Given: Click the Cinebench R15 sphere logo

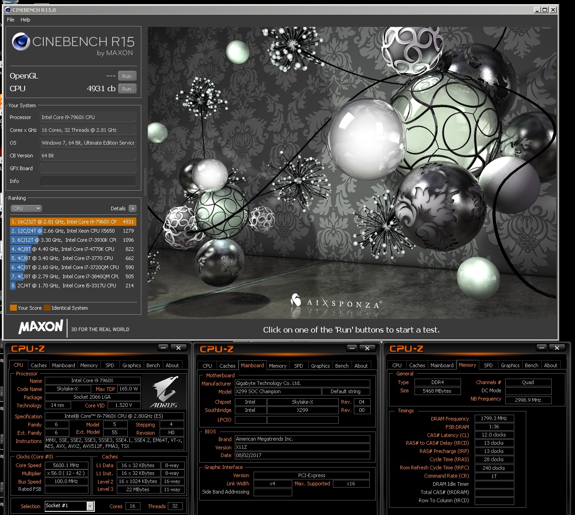Looking at the screenshot, I should tap(21, 42).
